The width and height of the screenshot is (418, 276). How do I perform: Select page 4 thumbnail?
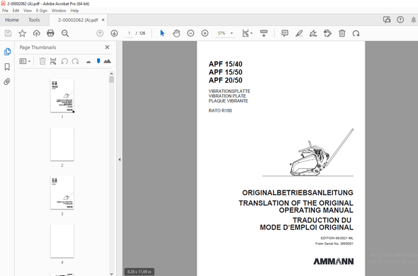(x=62, y=241)
